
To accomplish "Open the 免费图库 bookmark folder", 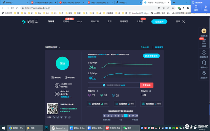I will pos(109,13).
